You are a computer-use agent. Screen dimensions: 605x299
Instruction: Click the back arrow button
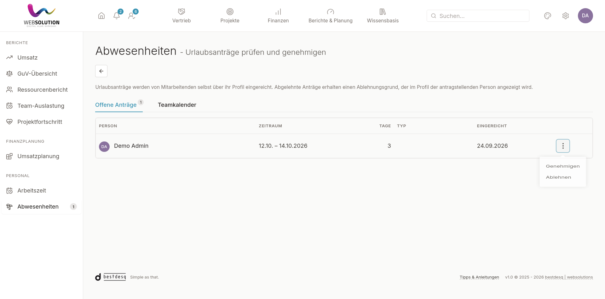pyautogui.click(x=101, y=71)
